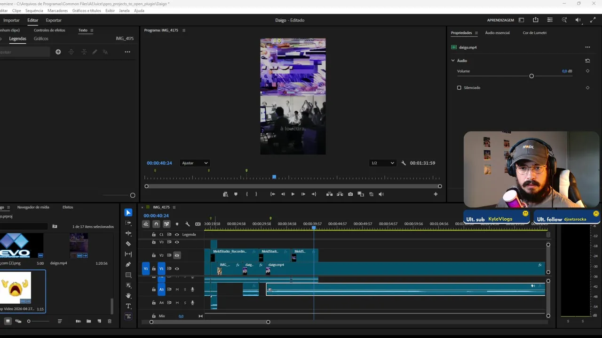Open the button editor plus icon
Screen dimensions: 602x338
[x=436, y=194]
